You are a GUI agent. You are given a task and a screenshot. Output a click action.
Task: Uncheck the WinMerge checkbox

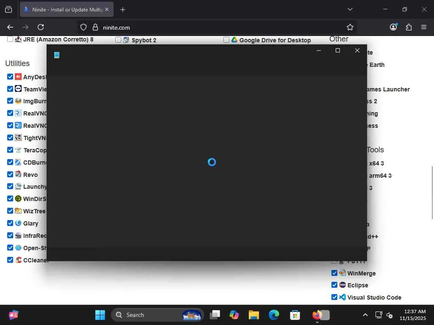coord(334,273)
